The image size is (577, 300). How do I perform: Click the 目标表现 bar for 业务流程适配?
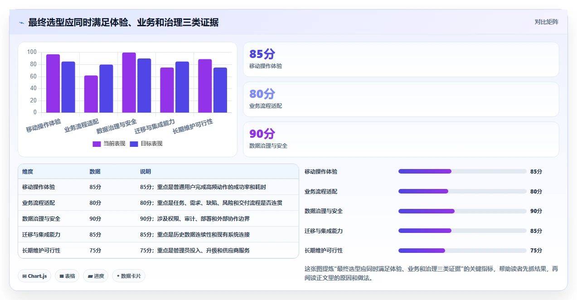(x=107, y=88)
